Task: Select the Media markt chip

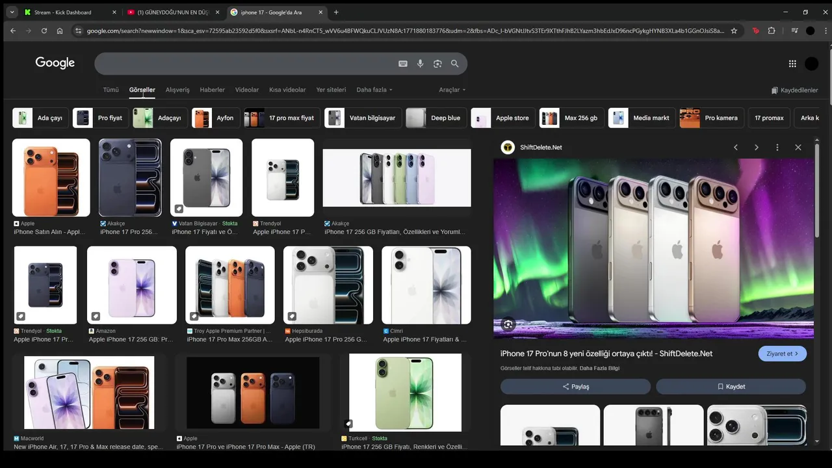Action: coord(642,118)
